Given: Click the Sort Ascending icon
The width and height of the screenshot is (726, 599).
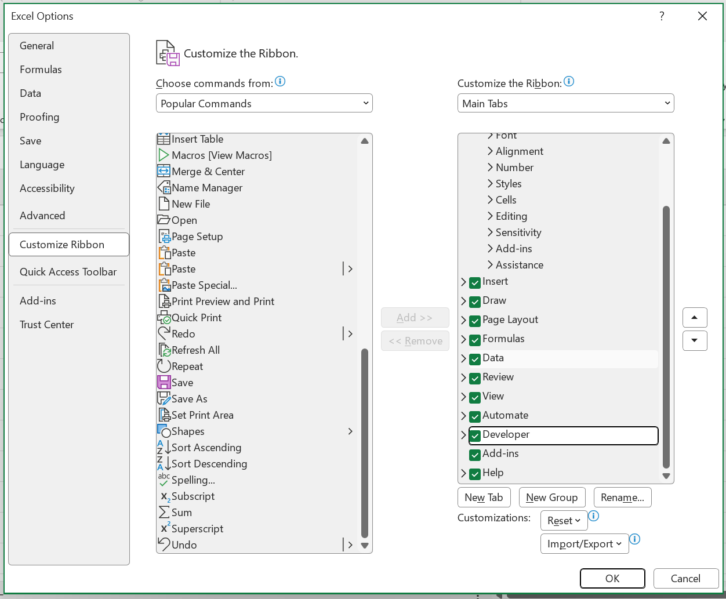Looking at the screenshot, I should pos(164,447).
